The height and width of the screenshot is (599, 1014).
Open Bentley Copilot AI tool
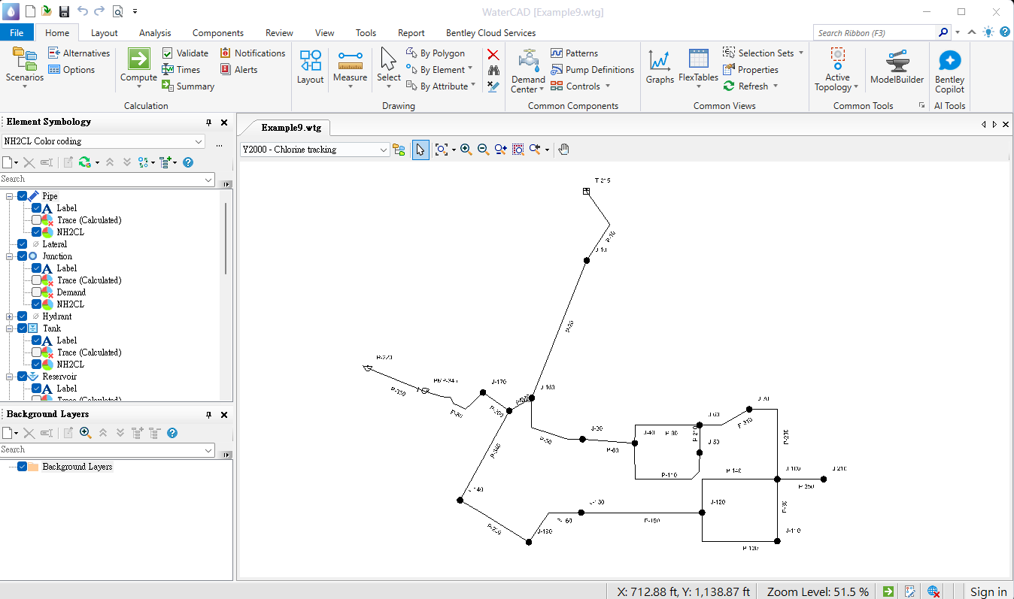[949, 71]
